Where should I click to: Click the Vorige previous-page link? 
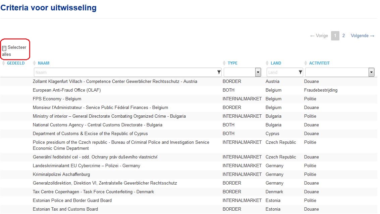[x=319, y=35]
